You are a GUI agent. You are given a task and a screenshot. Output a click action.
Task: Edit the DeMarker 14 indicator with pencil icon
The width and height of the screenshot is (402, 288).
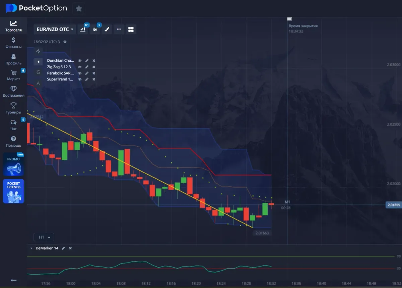[x=63, y=248]
